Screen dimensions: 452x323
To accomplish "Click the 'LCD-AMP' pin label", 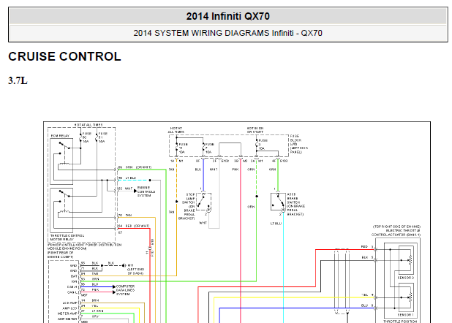I will tap(69, 303).
